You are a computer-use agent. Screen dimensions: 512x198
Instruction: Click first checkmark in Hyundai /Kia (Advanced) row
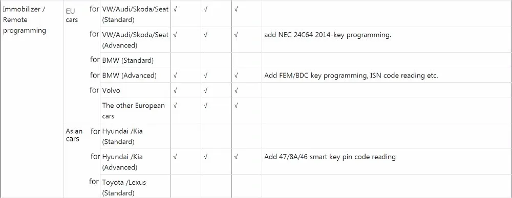(175, 157)
